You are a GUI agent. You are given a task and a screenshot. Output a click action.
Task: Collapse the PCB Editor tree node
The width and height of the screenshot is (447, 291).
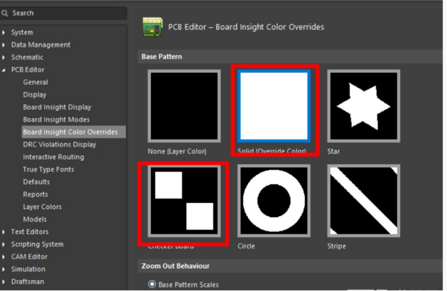pos(5,70)
